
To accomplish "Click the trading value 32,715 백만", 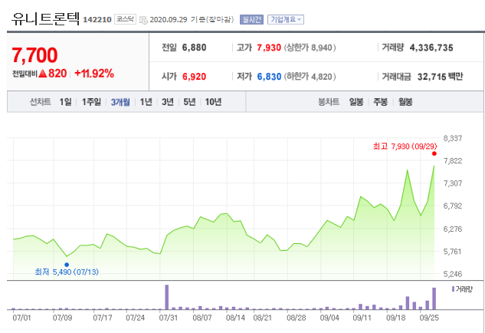I will click(440, 77).
